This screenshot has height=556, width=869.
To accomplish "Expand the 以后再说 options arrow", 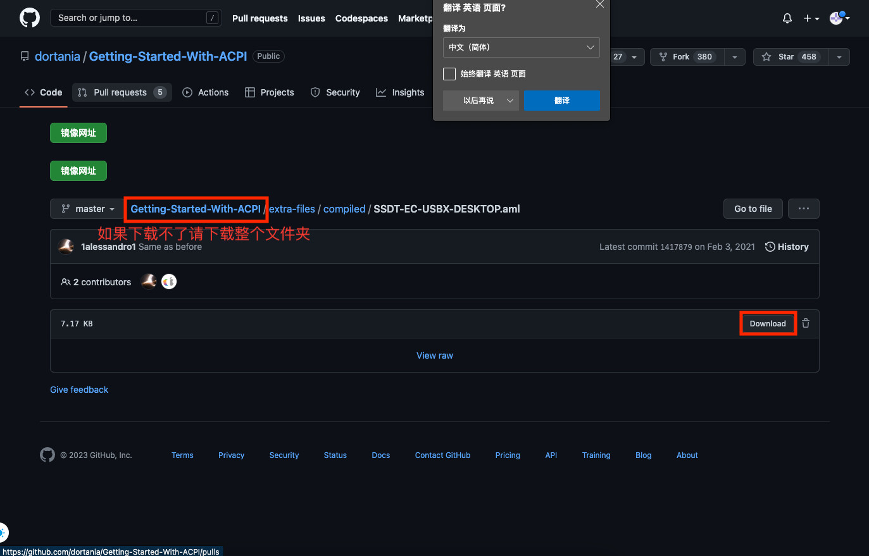I will [x=510, y=101].
